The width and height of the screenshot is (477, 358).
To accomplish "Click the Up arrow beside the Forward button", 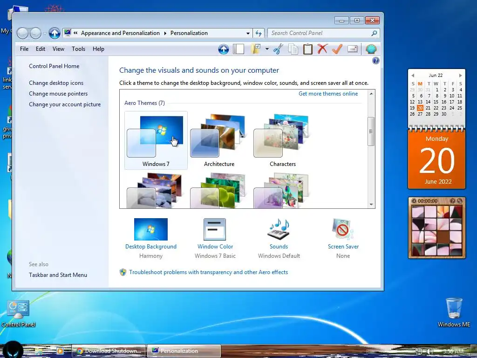I will 55,33.
